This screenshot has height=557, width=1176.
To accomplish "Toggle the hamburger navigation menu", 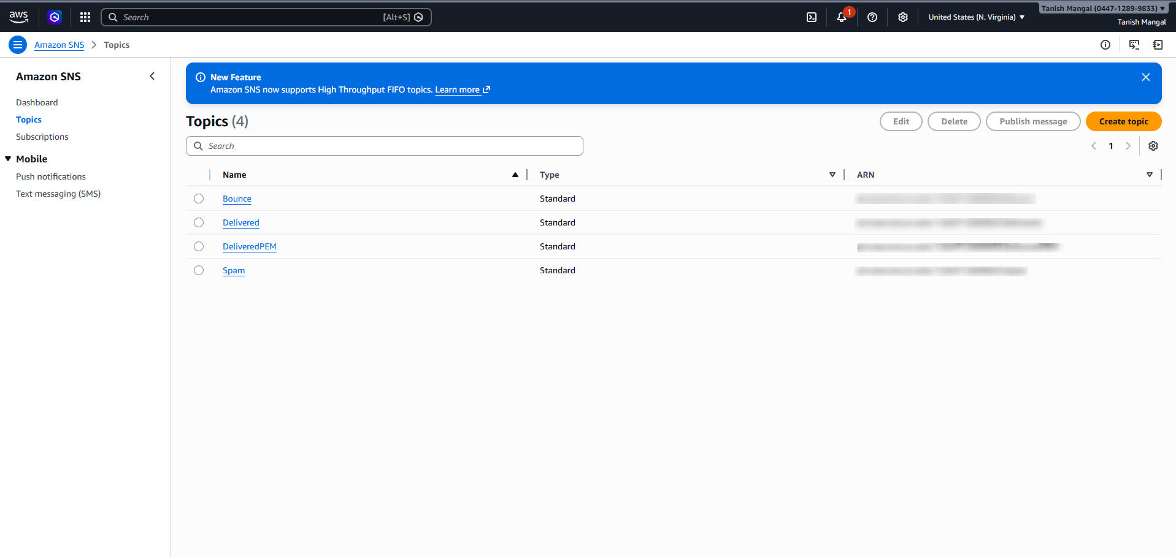I will coord(18,45).
